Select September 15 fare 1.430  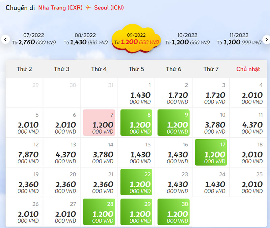tap(136, 152)
